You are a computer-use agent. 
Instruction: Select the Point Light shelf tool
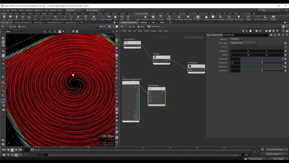pyautogui.click(x=145, y=18)
